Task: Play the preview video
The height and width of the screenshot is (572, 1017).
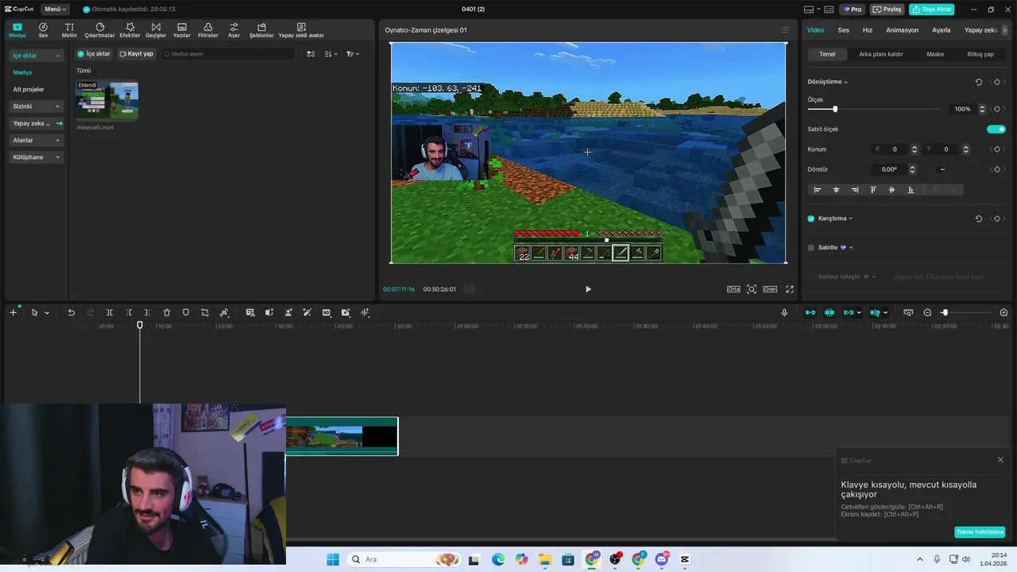Action: pos(588,289)
